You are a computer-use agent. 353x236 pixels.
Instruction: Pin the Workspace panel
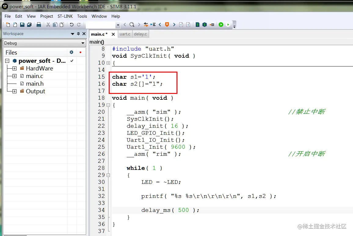pos(78,34)
